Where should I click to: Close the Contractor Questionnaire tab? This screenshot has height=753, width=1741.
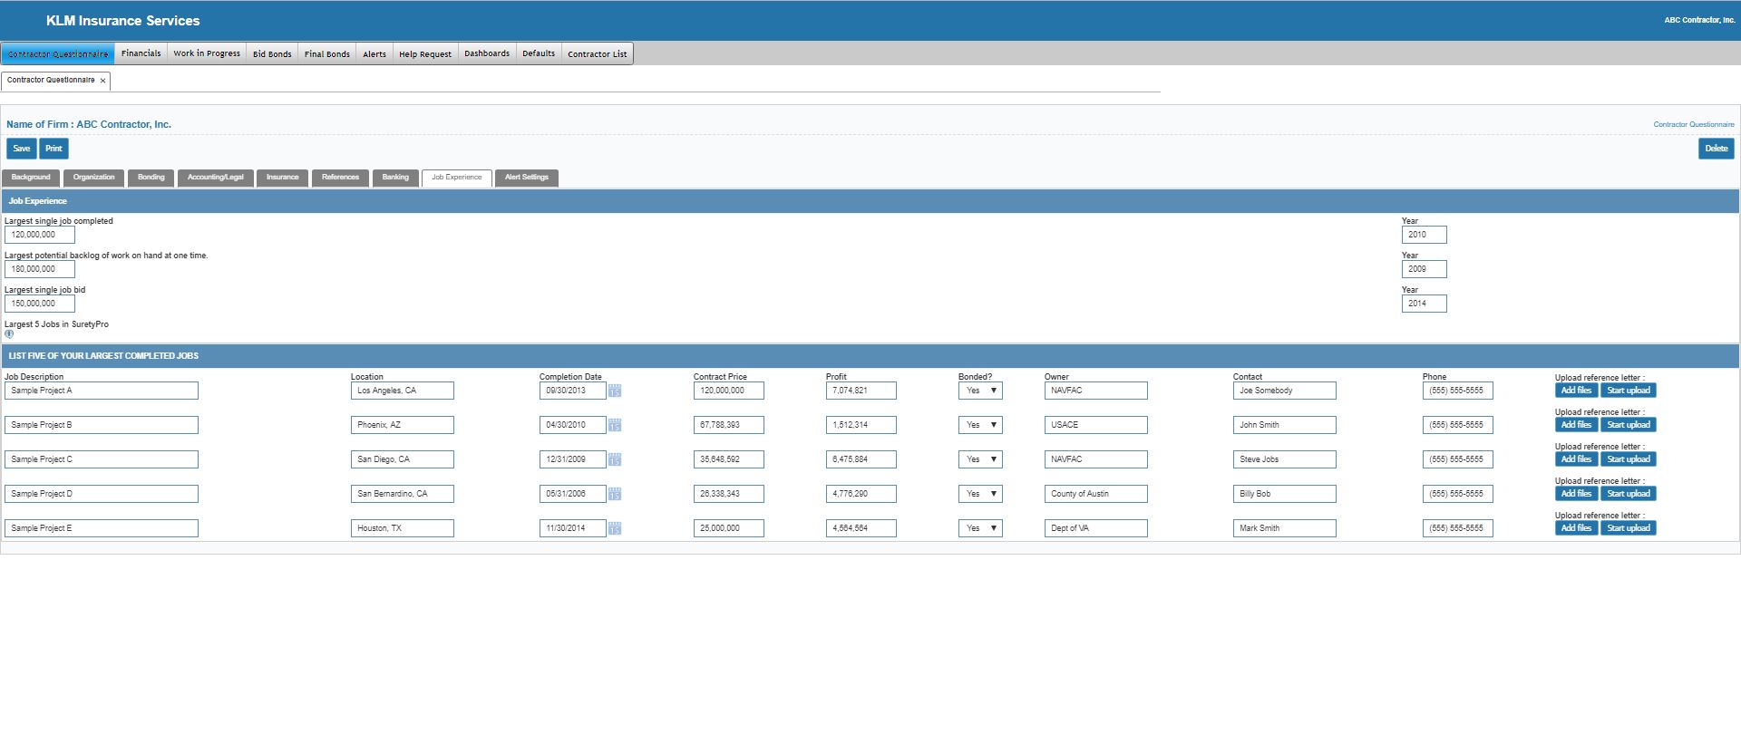102,81
